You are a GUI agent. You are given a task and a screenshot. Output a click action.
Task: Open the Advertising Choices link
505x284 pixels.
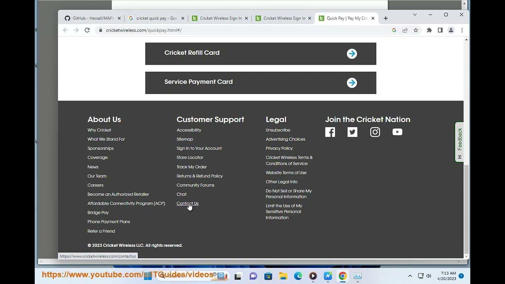pos(285,139)
